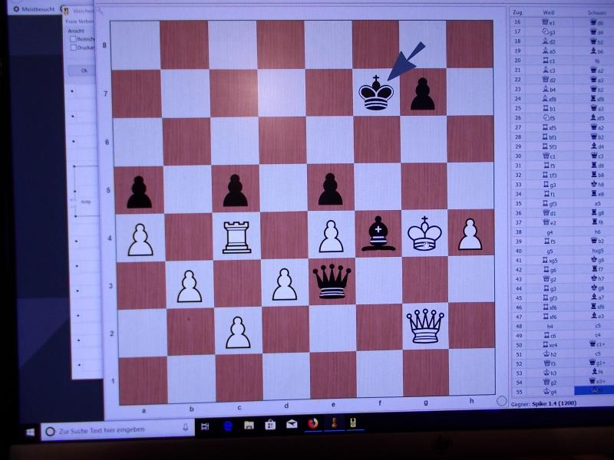Viewport: 614px width, 460px height.
Task: Select the black bishop on f4
Action: 377,235
